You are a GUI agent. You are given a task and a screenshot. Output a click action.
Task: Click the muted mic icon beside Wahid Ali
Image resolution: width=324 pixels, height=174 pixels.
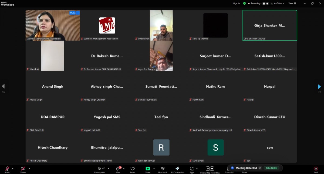tap(28, 69)
